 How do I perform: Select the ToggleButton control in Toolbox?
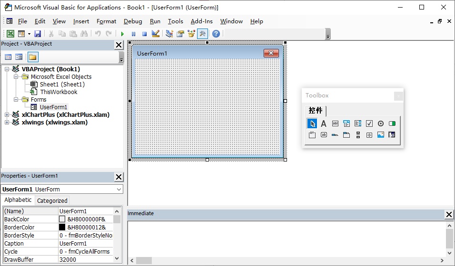click(392, 123)
